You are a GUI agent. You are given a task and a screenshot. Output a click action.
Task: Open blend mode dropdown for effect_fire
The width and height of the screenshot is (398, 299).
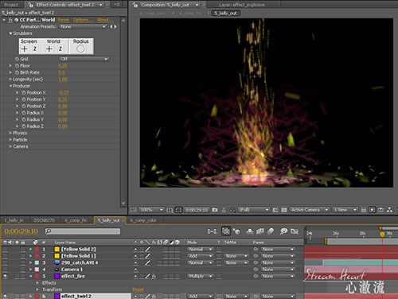201,276
